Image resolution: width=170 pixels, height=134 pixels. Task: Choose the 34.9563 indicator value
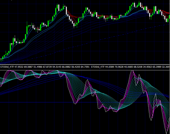tap(148, 67)
